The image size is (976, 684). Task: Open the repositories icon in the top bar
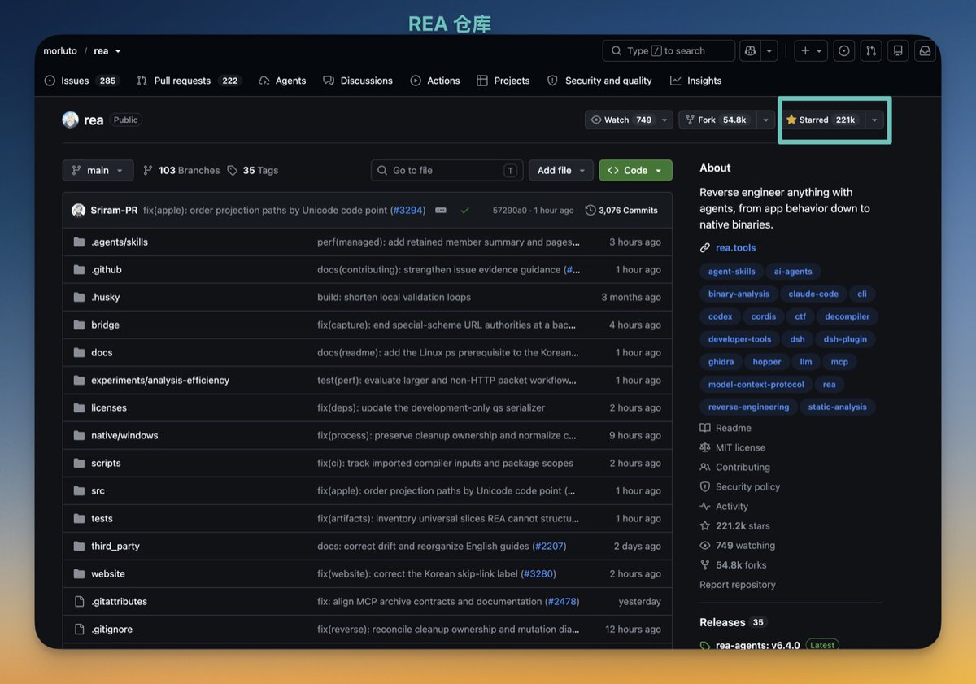click(898, 50)
